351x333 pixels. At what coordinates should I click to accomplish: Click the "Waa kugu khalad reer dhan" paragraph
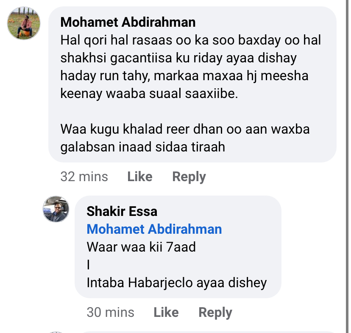tap(185, 129)
